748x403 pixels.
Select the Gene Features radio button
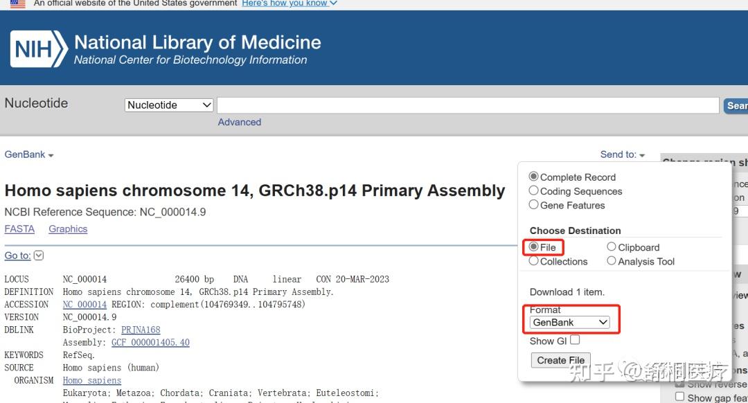(533, 205)
